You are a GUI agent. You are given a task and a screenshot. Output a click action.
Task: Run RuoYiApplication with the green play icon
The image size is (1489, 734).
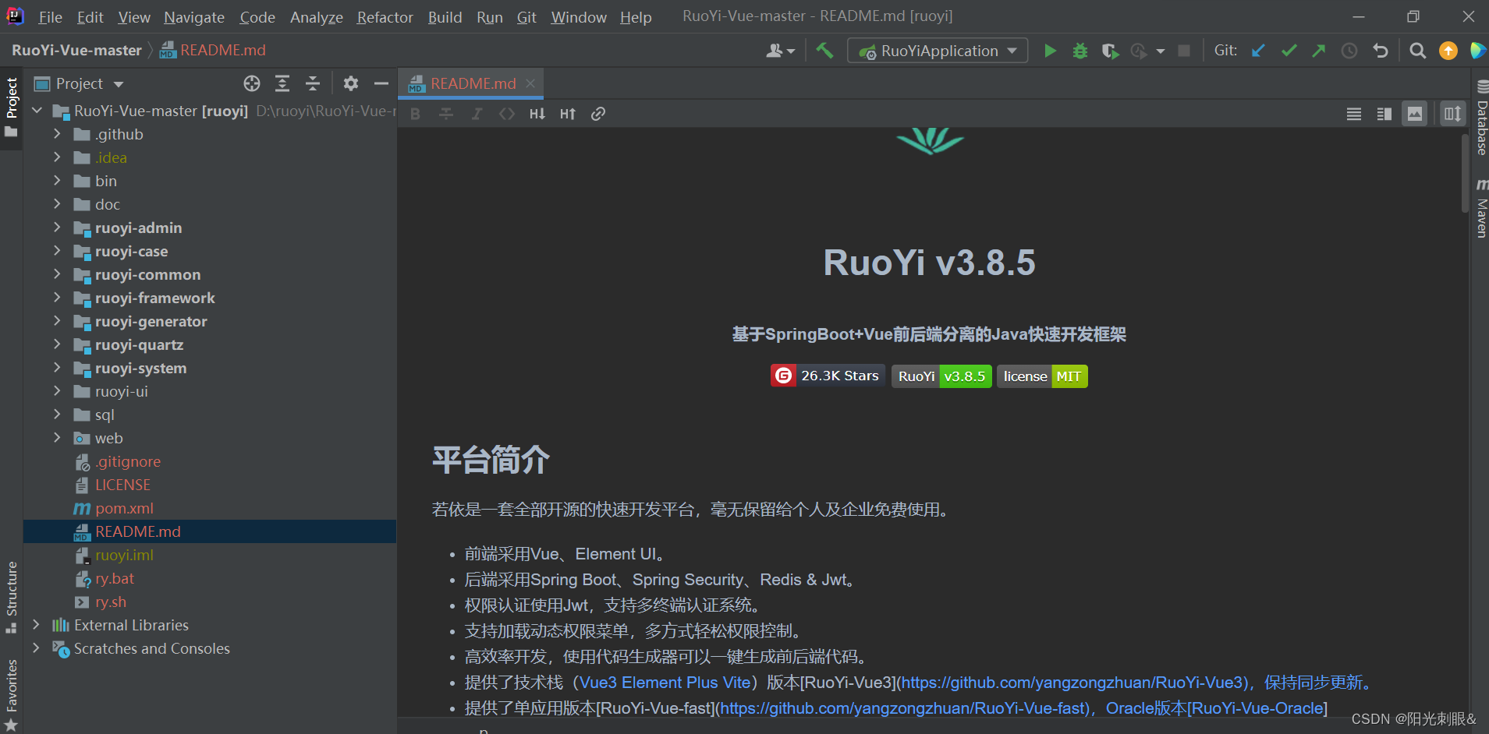[1050, 51]
